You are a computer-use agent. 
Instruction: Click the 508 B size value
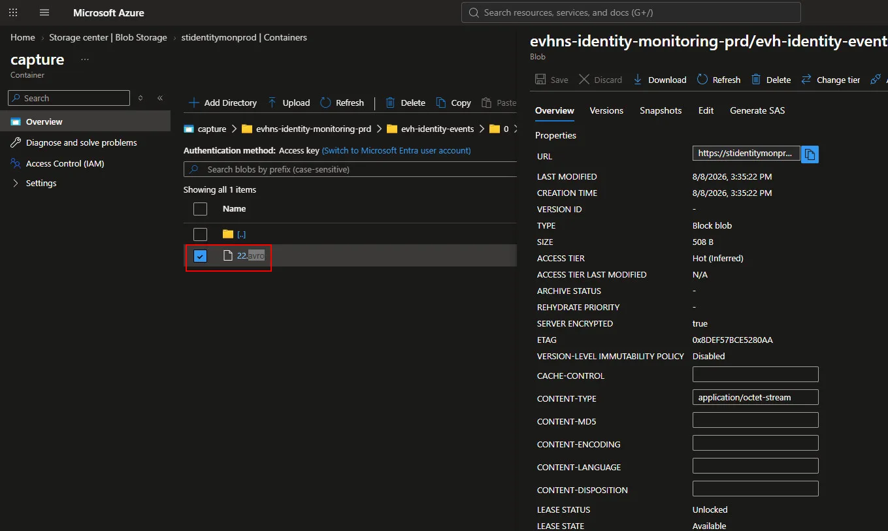pos(703,242)
